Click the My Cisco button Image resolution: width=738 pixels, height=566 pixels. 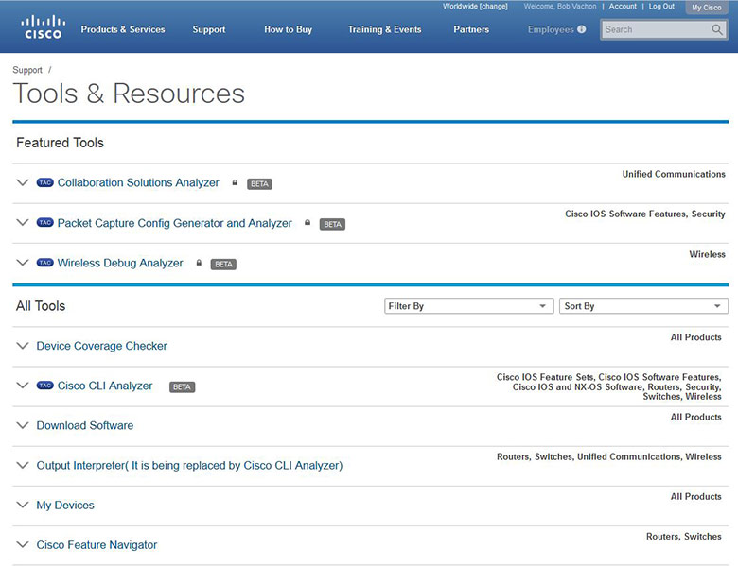pos(706,8)
